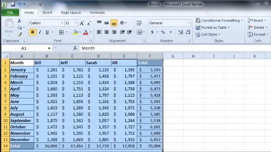This screenshot has width=271, height=152.
Task: Select the Total header cell in F1
Action: (x=150, y=63)
